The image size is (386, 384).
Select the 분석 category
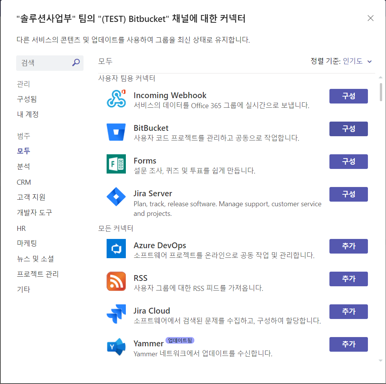coord(23,166)
